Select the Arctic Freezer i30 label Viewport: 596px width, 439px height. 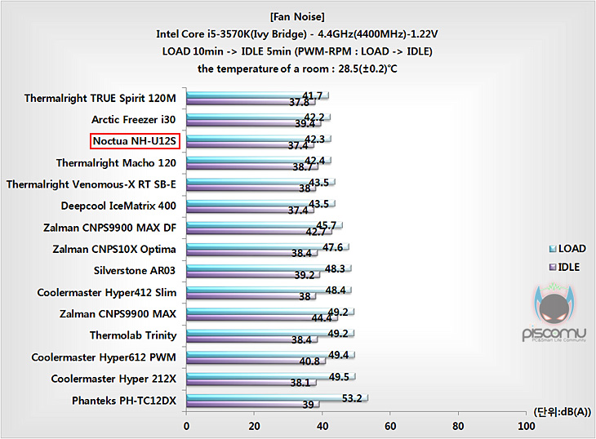[133, 120]
